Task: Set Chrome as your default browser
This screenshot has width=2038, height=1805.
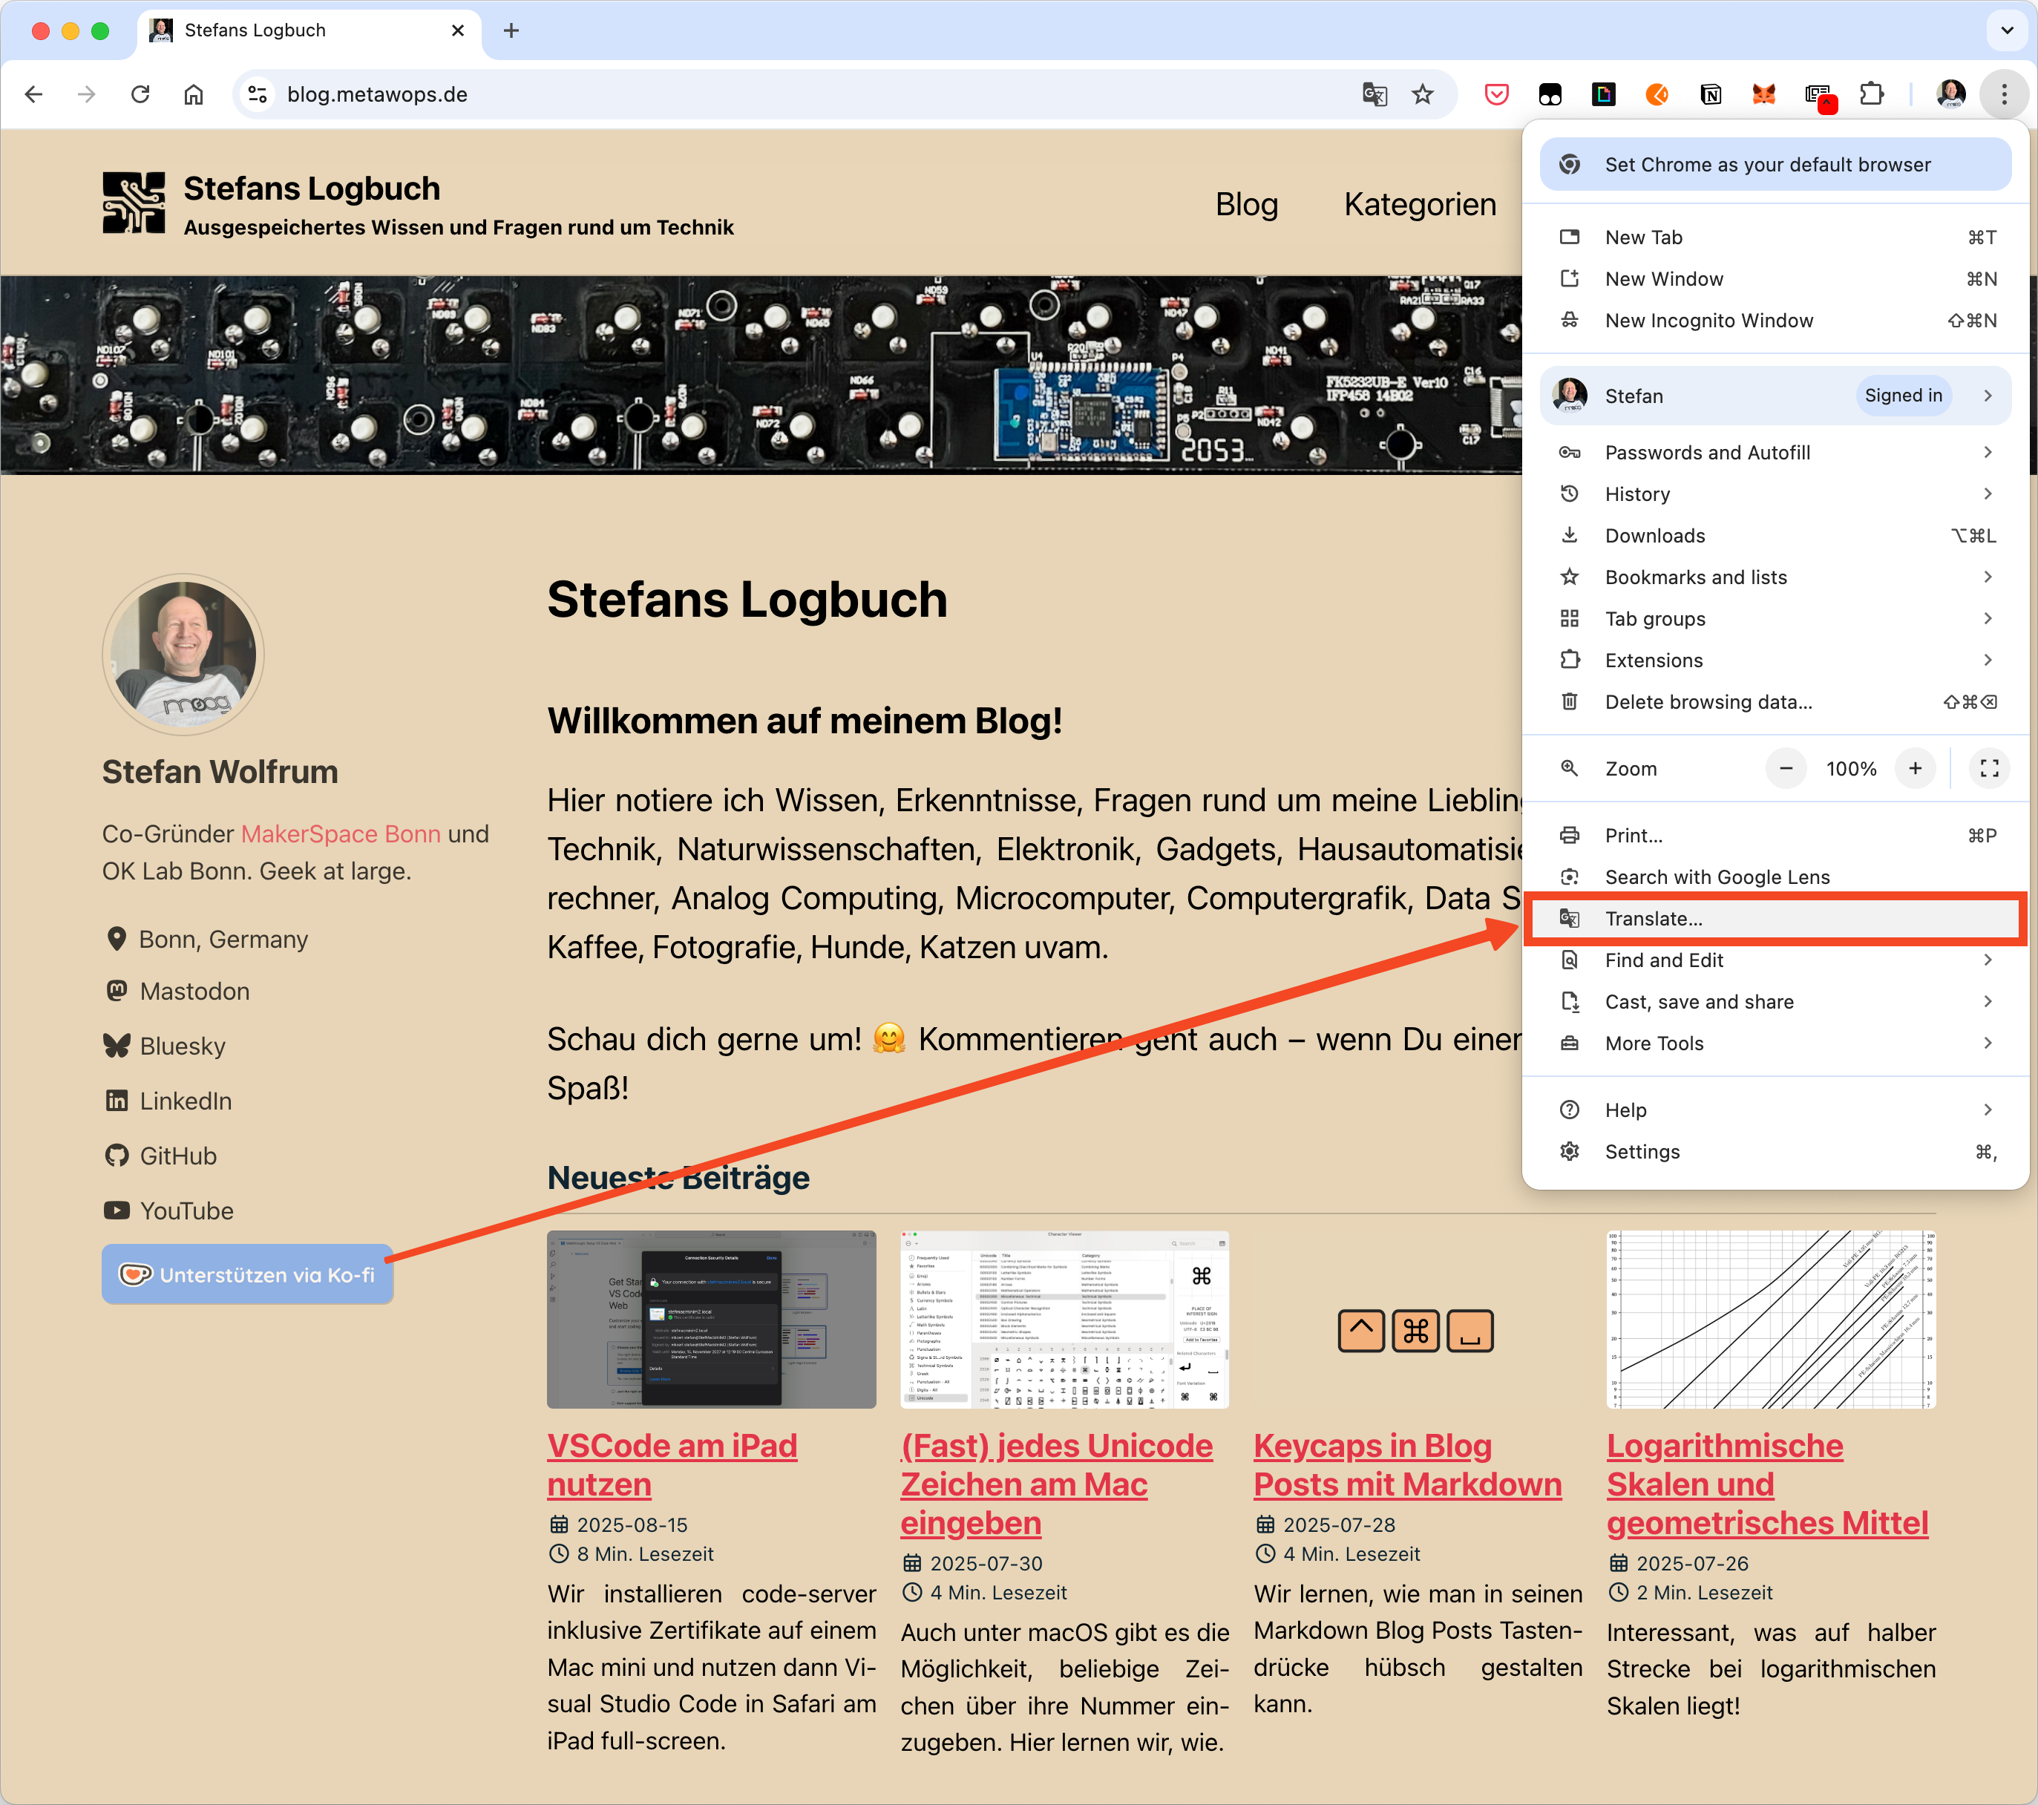Action: [x=1775, y=165]
